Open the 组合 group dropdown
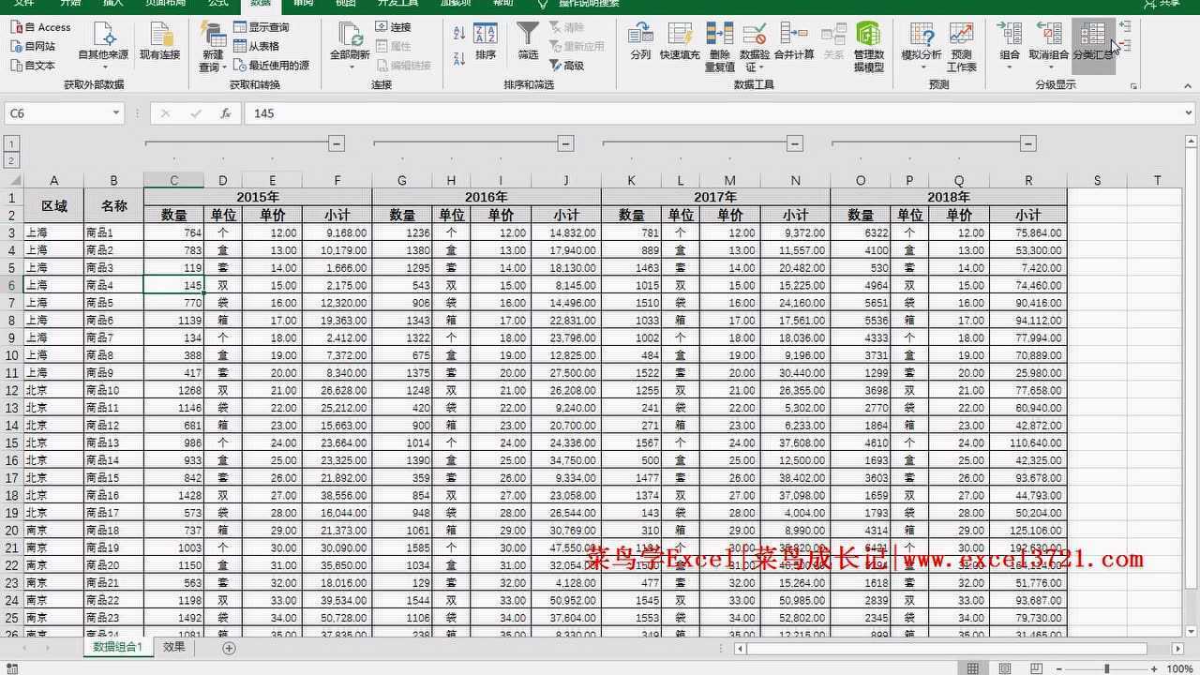Viewport: 1200px width, 675px height. tap(1010, 47)
